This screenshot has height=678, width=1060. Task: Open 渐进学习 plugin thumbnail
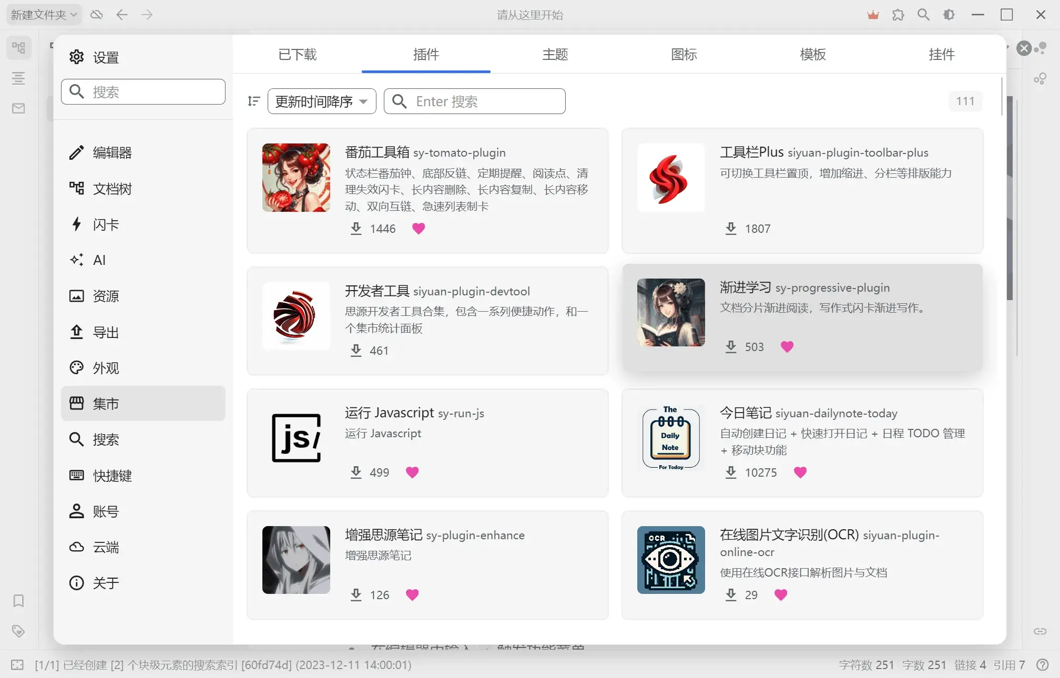click(x=671, y=312)
